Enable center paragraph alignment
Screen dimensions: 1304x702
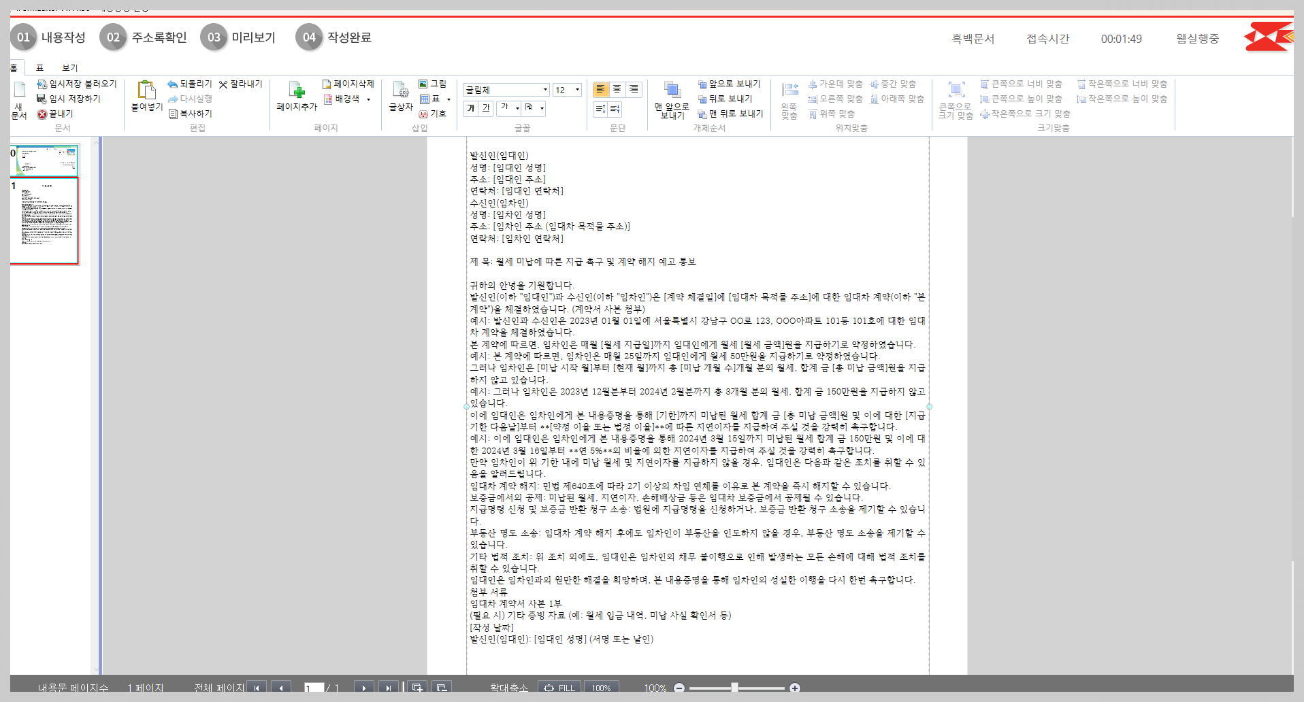pos(617,89)
